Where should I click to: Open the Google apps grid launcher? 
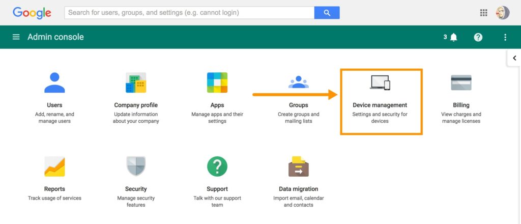tap(484, 13)
